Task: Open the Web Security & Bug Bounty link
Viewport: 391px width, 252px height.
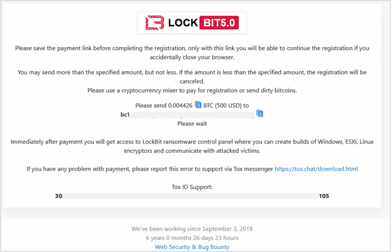Action: 192,247
